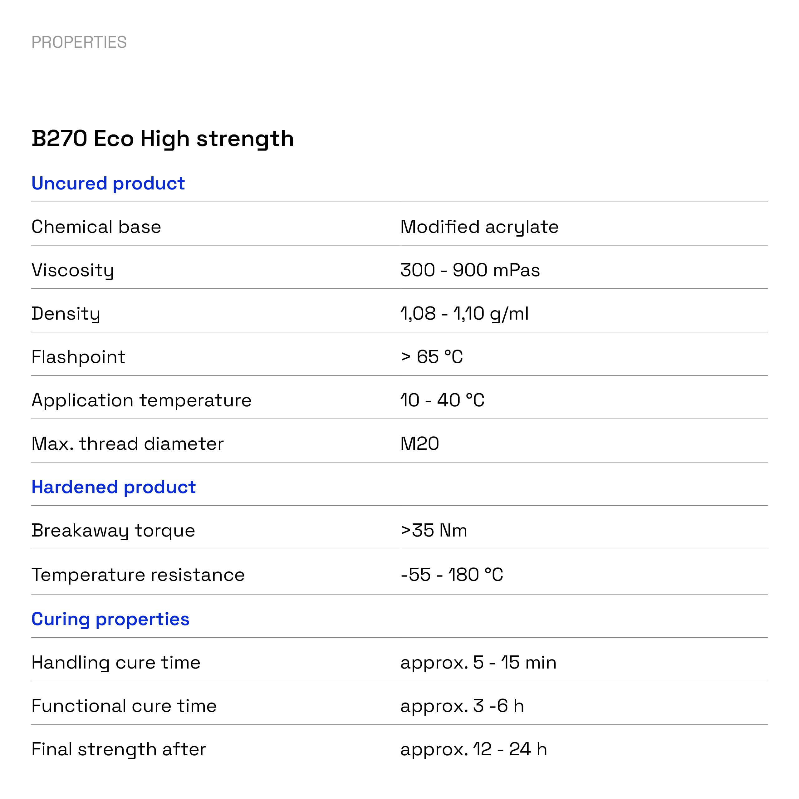Select the >35 Nm torque value
Viewport: 799px width, 799px height.
pyautogui.click(x=434, y=530)
